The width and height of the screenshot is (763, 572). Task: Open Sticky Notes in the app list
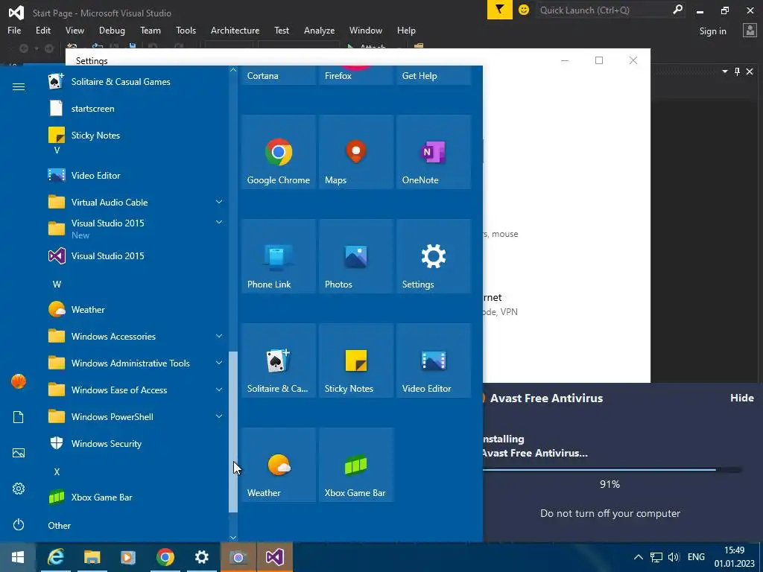(136, 136)
